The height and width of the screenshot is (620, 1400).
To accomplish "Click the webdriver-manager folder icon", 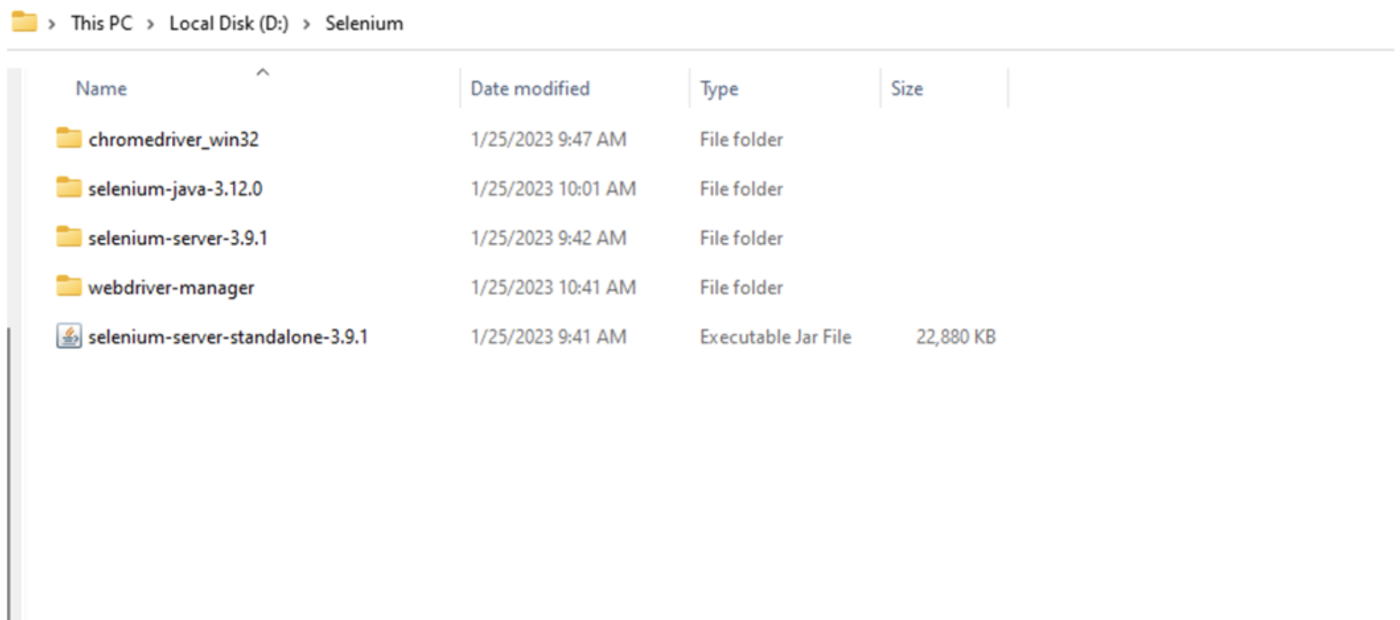I will 71,287.
